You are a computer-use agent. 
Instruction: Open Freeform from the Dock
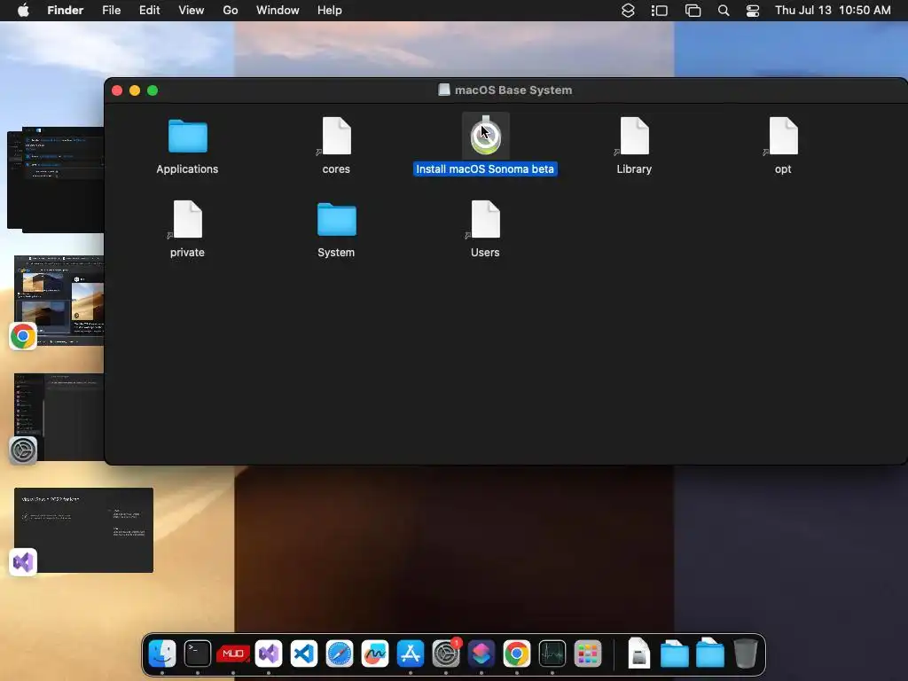[x=375, y=654]
